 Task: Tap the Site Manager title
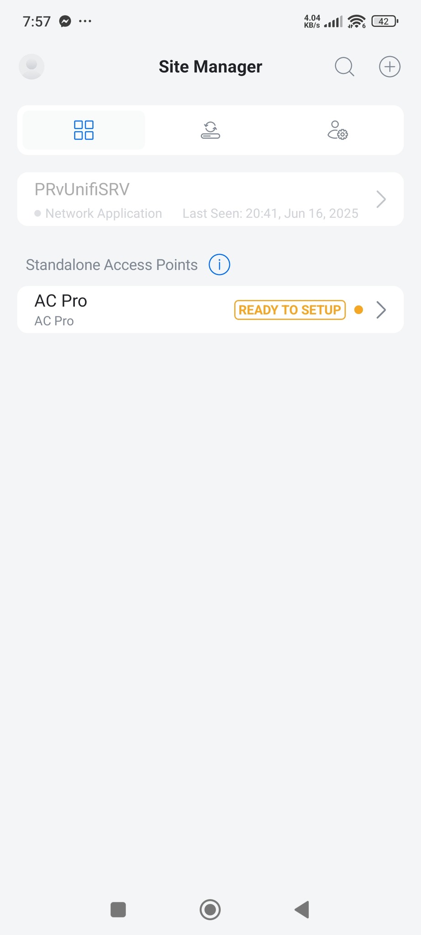click(x=210, y=67)
